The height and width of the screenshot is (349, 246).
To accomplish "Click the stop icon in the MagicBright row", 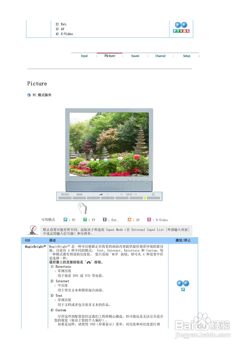I will [186, 284].
